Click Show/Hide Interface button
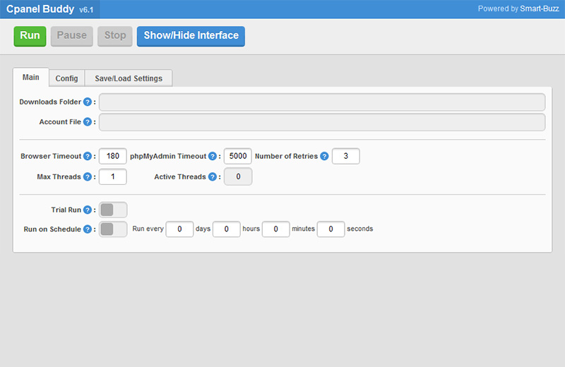This screenshot has height=367, width=565. [x=191, y=36]
